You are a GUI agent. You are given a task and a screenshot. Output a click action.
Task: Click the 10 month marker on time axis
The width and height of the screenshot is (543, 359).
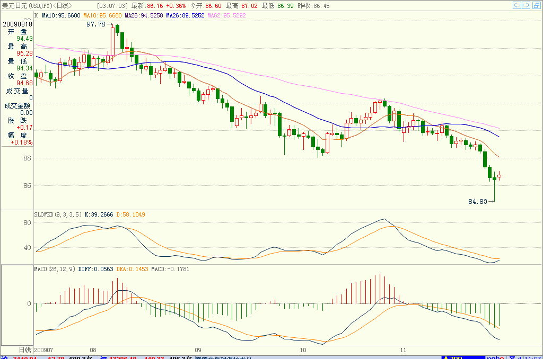coord(303,350)
